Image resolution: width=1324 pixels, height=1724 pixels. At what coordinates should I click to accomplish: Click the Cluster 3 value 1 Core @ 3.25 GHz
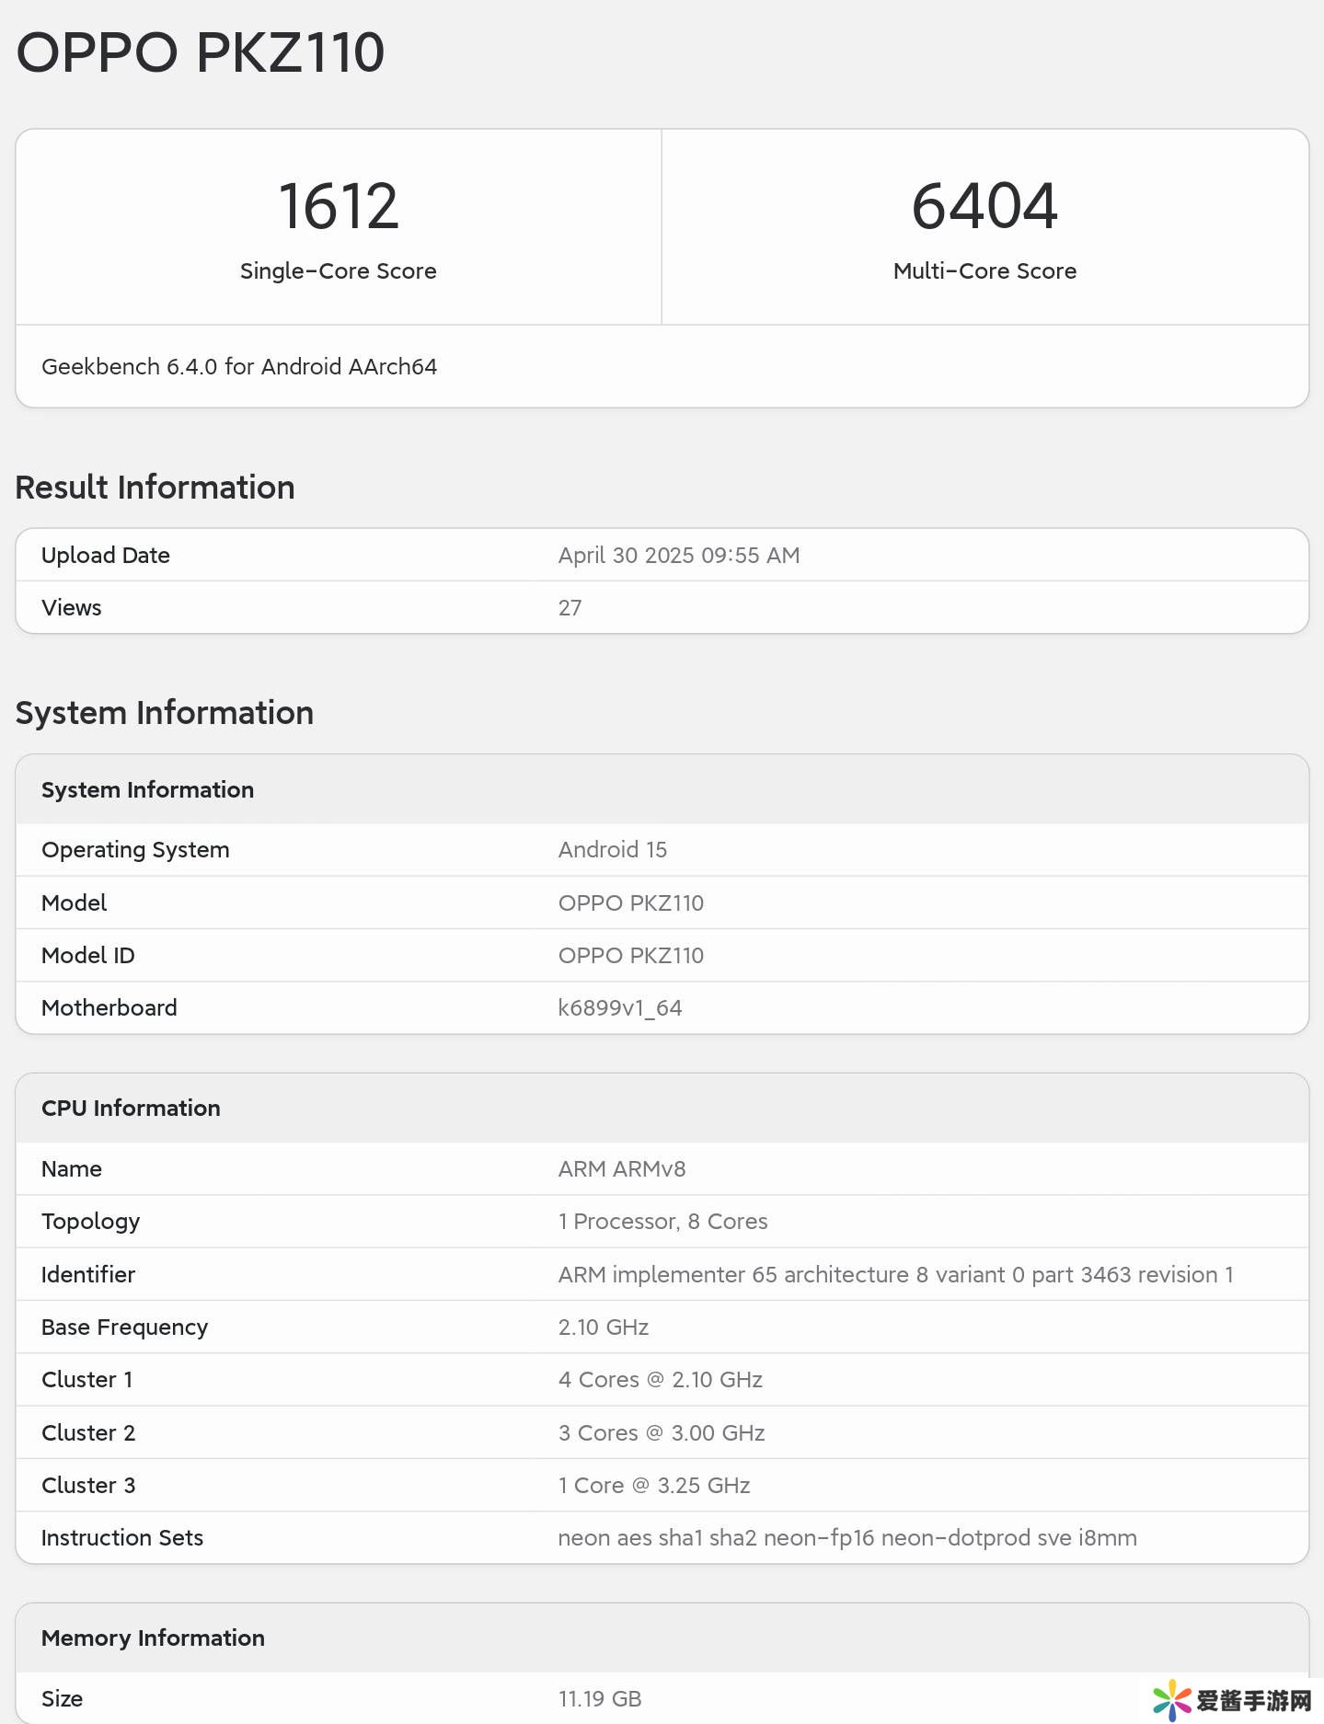click(653, 1486)
